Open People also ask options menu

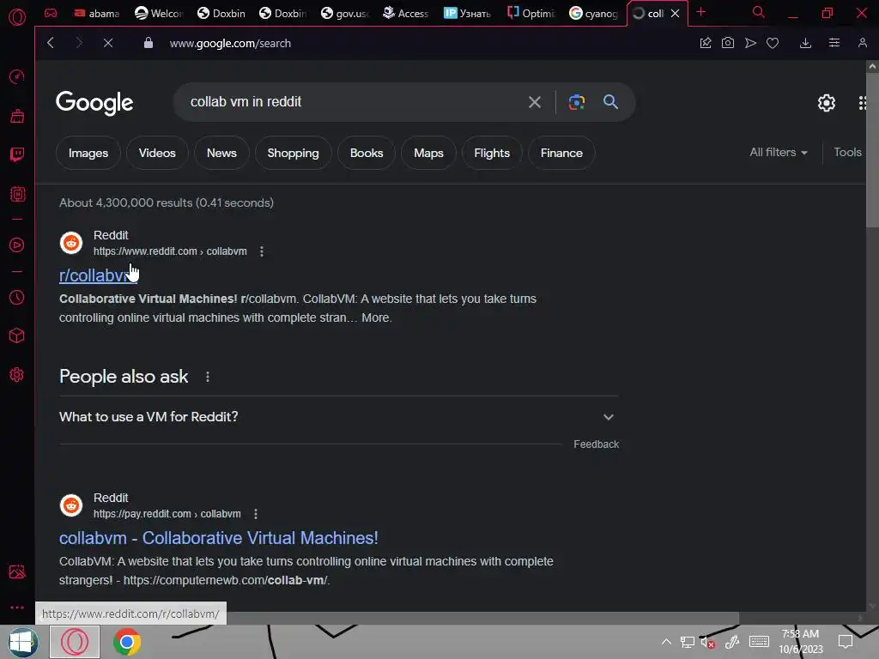(x=208, y=378)
